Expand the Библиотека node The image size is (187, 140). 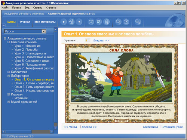(x=9, y=72)
